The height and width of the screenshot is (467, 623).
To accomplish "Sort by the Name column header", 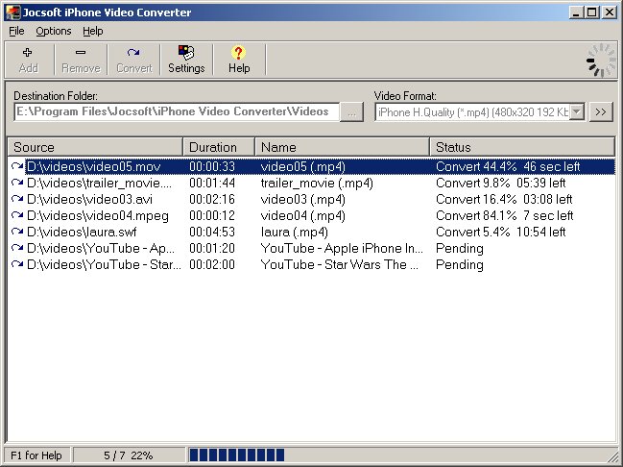I will 343,147.
